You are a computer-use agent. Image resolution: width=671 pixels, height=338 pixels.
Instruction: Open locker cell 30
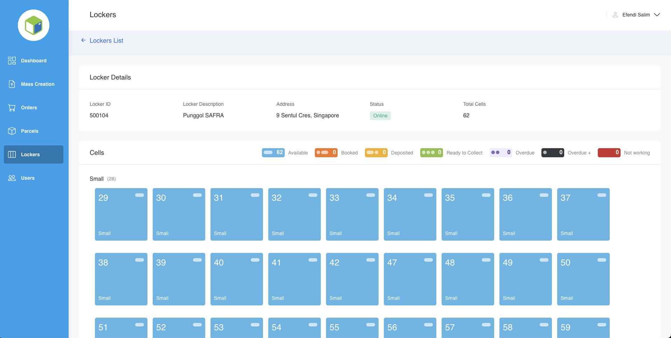(x=179, y=214)
